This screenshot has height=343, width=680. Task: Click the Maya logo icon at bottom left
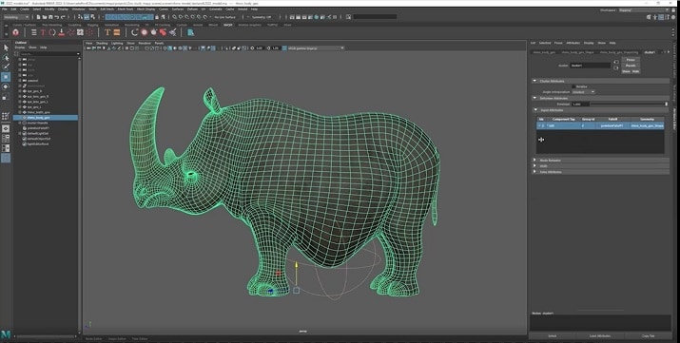(6, 334)
